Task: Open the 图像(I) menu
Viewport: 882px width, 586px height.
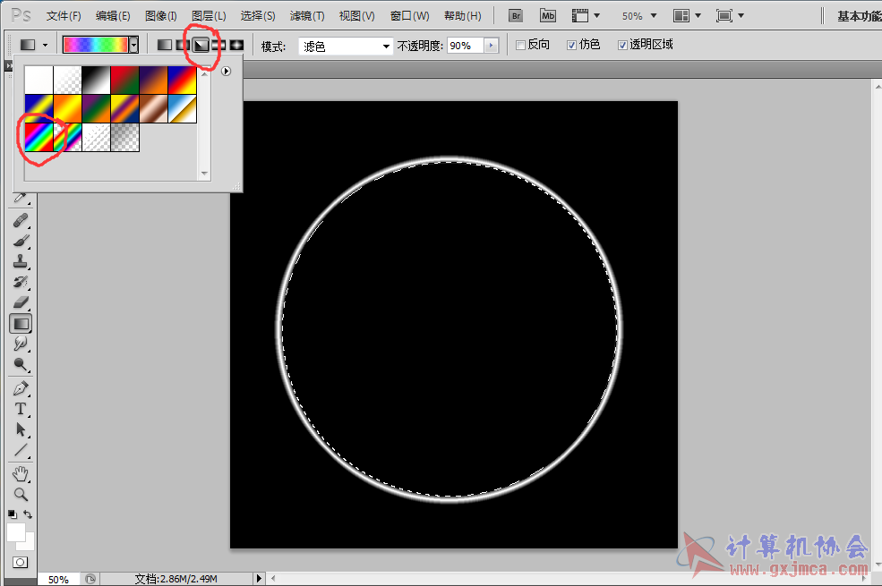Action: [x=161, y=16]
